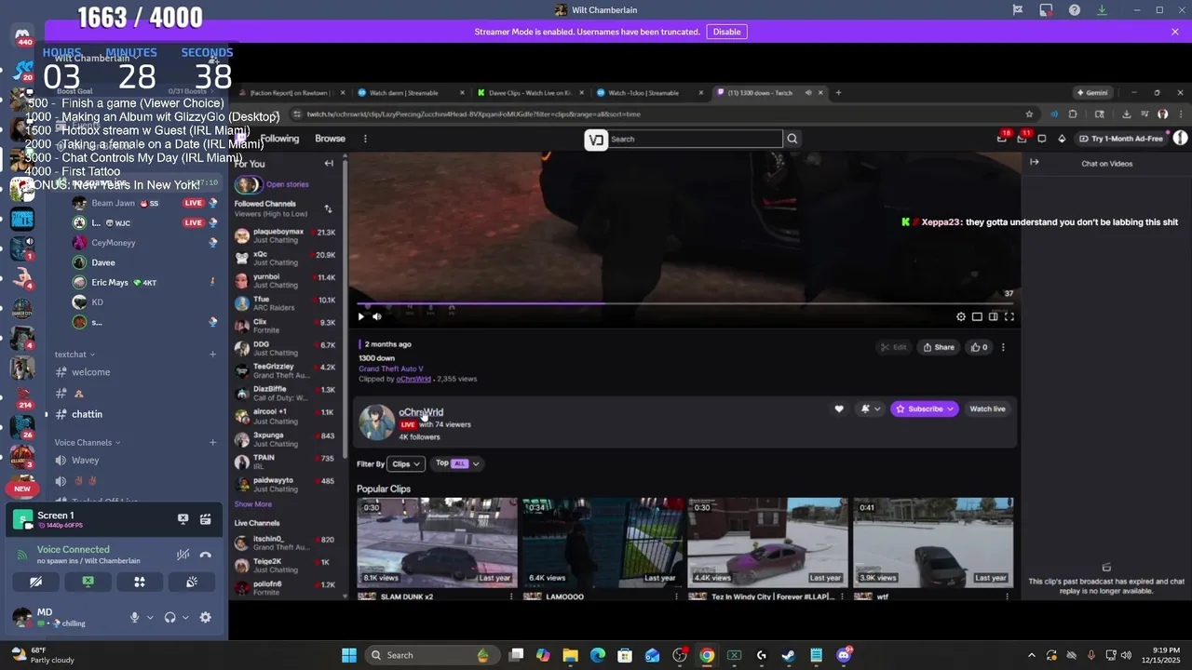Toggle Discord noise suppression icon
This screenshot has width=1192, height=670.
tap(183, 555)
